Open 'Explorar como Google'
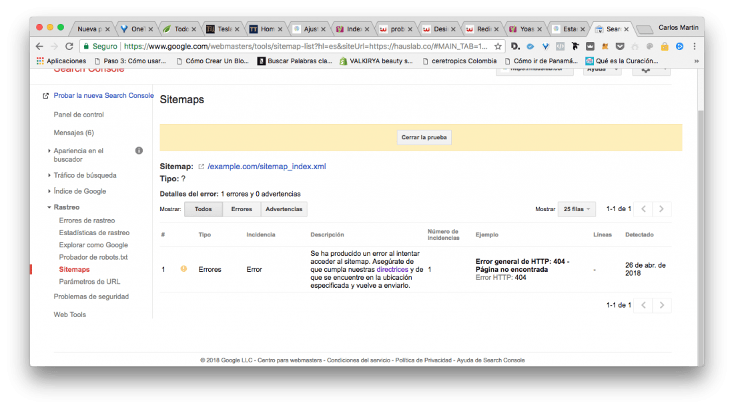This screenshot has width=734, height=409. tap(93, 244)
